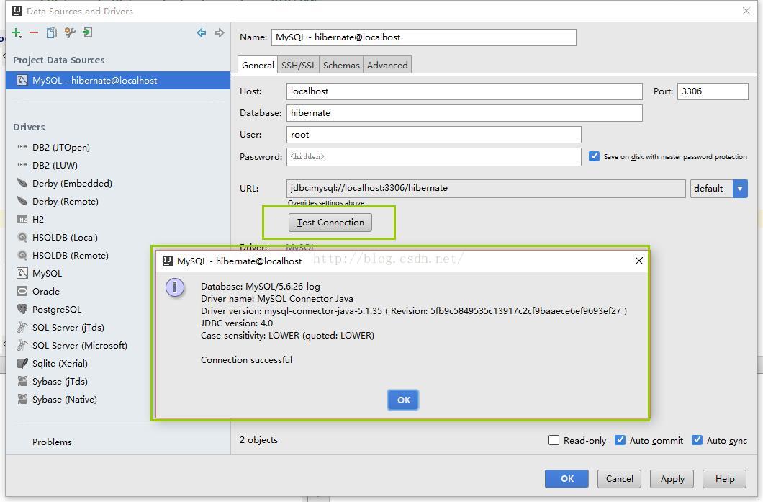
Task: Select Sqlite (Xerial) driver
Action: pyautogui.click(x=60, y=363)
